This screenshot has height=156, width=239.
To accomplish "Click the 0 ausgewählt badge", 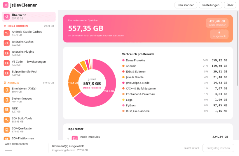I will point(219,34).
